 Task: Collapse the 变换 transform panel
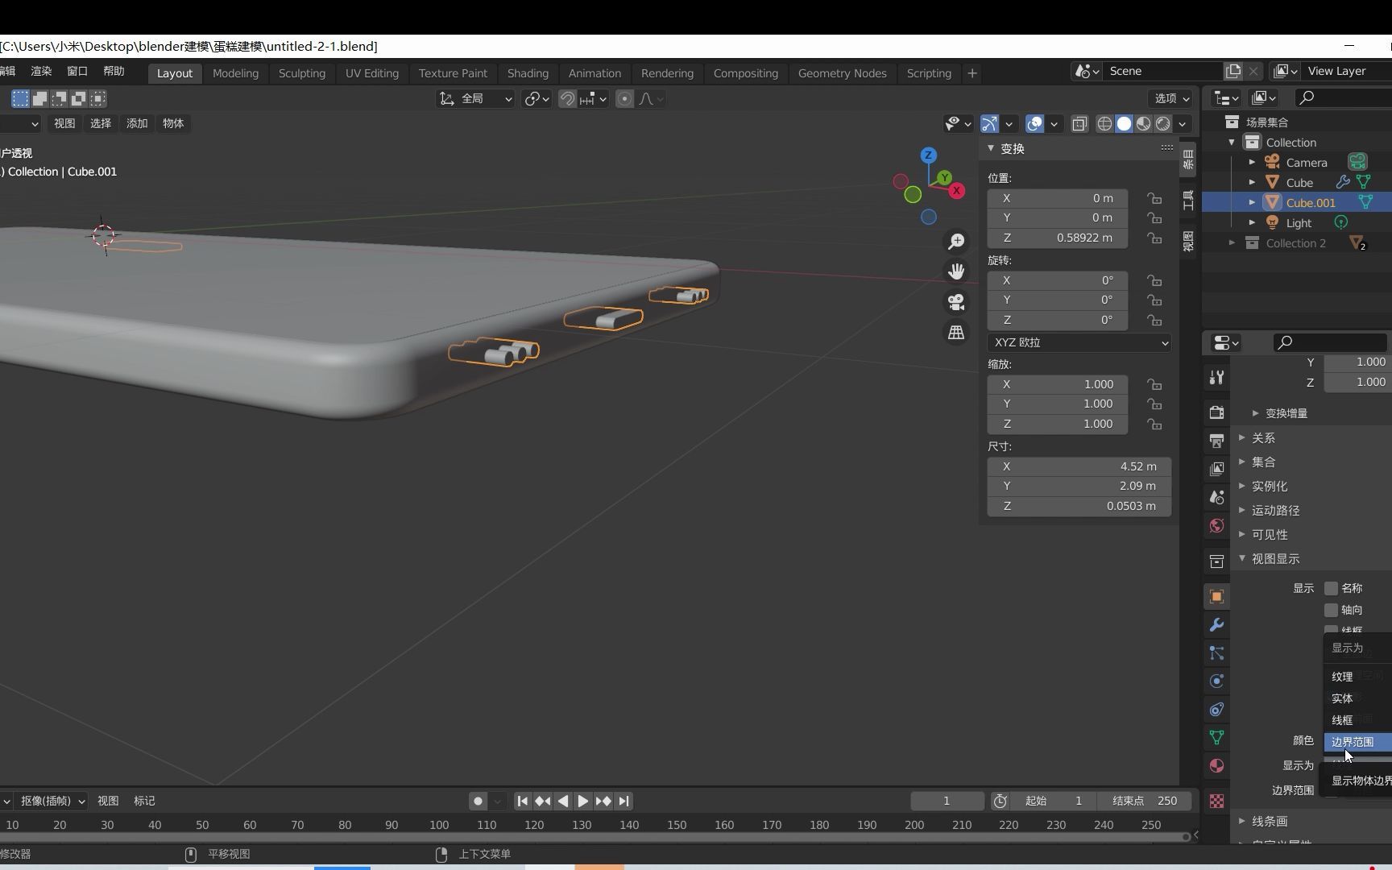992,148
